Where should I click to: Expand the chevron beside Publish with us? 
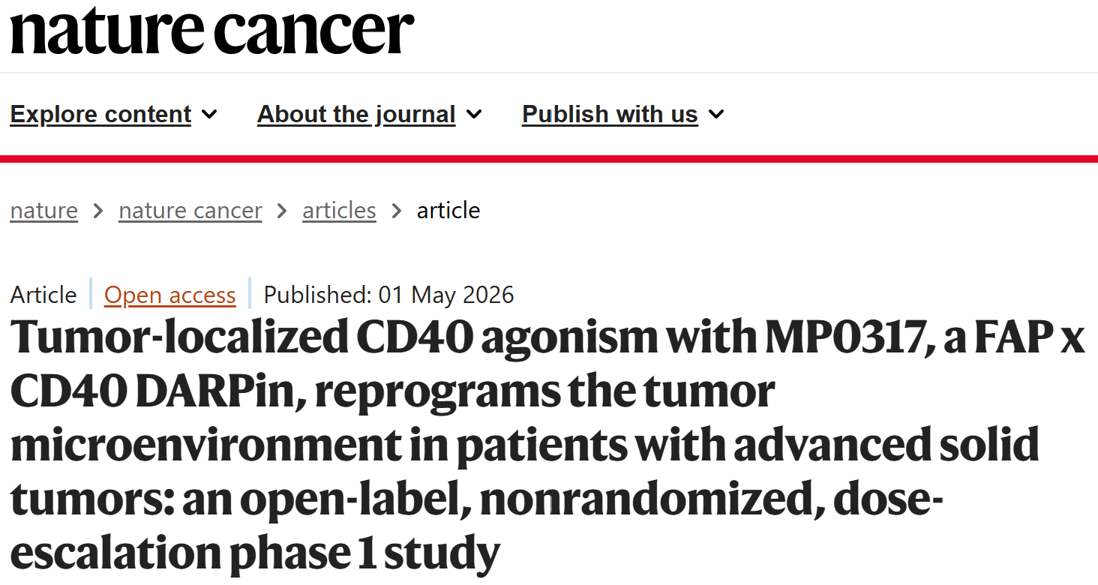pos(717,115)
